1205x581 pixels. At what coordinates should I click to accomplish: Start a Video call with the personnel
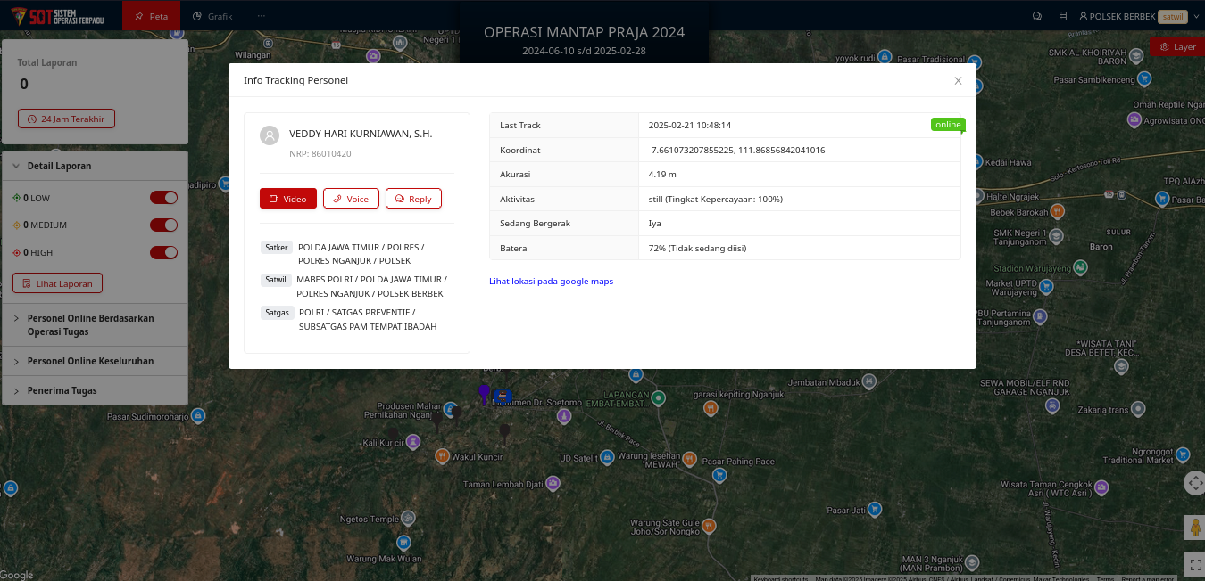287,199
